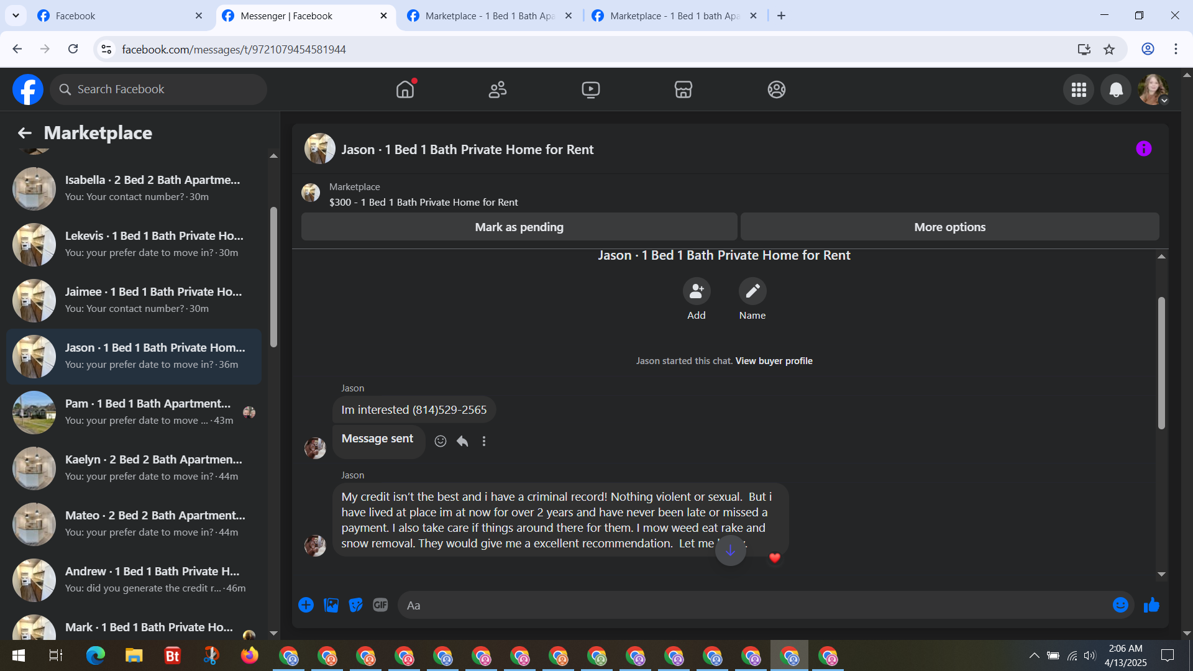Click More options button
Image resolution: width=1193 pixels, height=671 pixels.
tap(950, 227)
